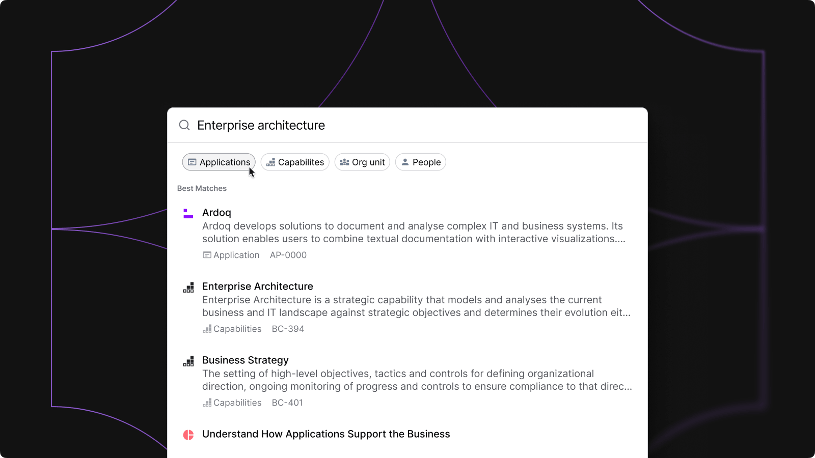Click the BC-394 identifier
The width and height of the screenshot is (815, 458).
pyautogui.click(x=288, y=329)
